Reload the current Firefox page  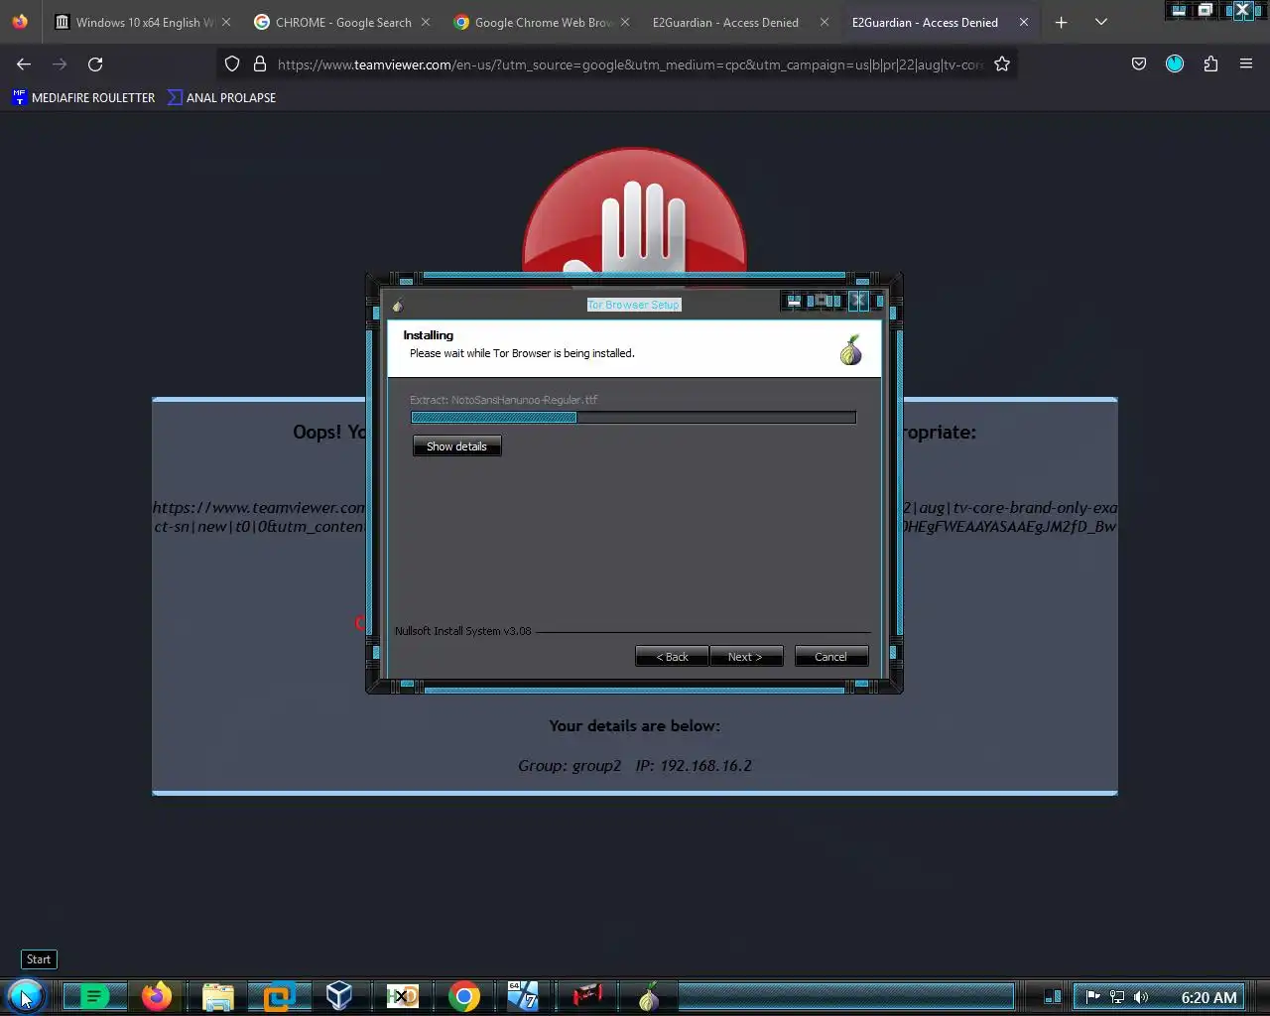[x=95, y=63]
